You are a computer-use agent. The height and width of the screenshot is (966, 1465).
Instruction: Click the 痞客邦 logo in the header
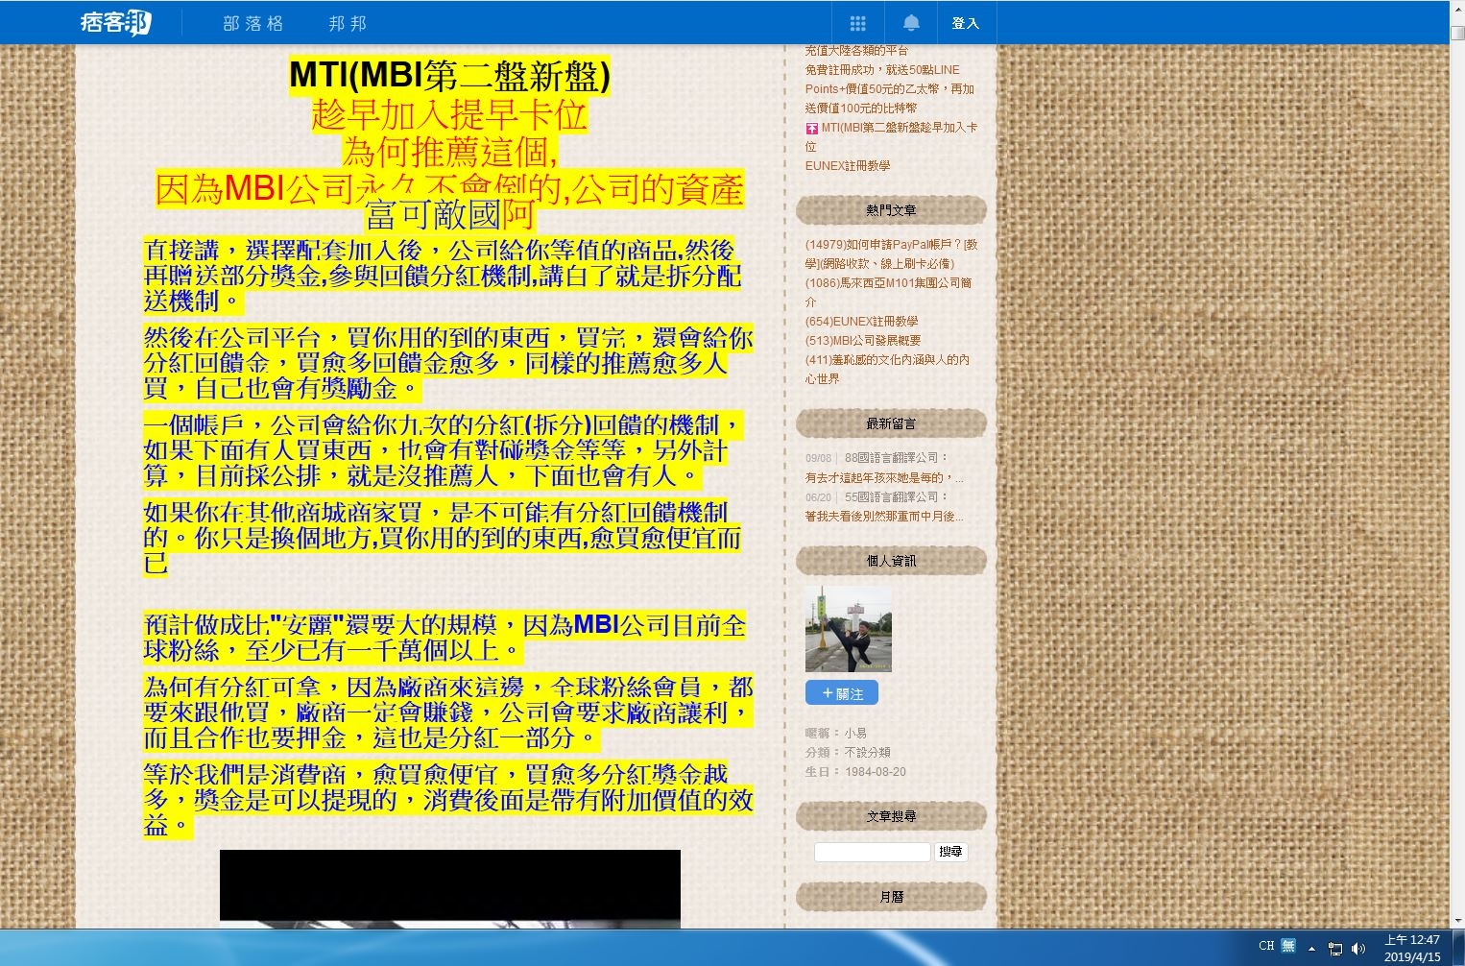pyautogui.click(x=115, y=22)
